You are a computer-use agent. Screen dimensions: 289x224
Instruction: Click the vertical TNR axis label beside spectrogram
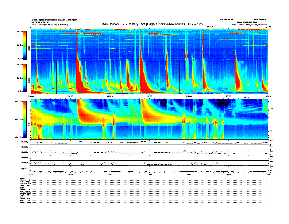coord(29,125)
